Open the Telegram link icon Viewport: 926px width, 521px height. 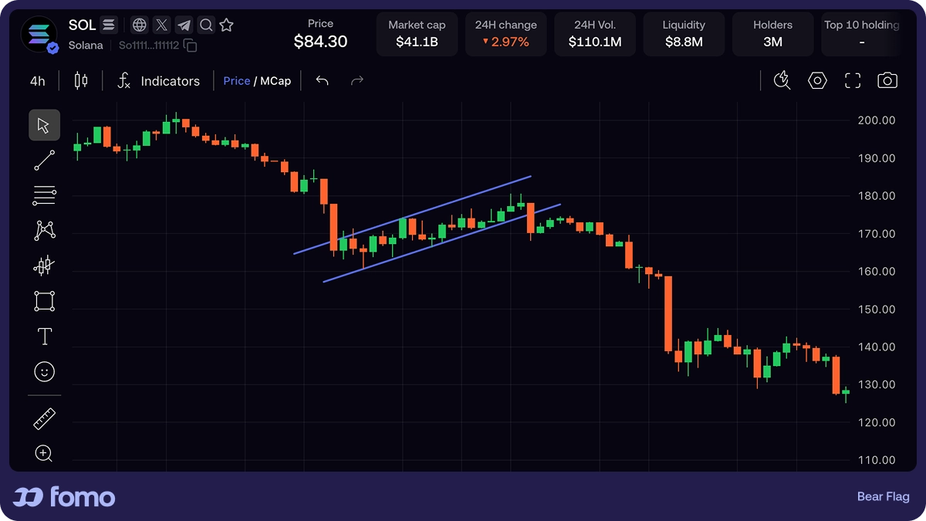184,25
